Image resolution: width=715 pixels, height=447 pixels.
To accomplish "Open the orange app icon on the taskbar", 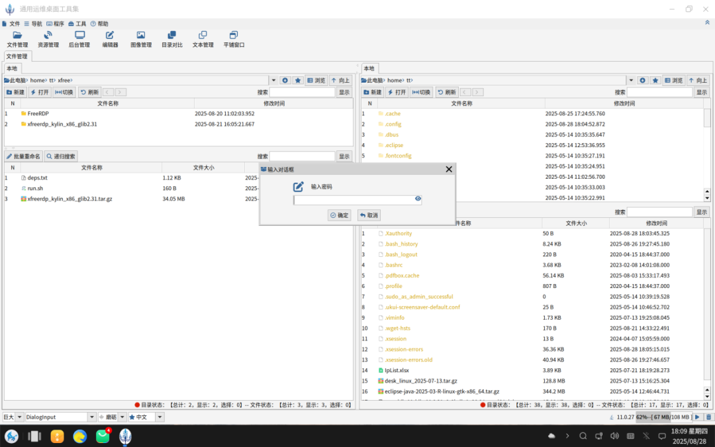I will tap(57, 436).
